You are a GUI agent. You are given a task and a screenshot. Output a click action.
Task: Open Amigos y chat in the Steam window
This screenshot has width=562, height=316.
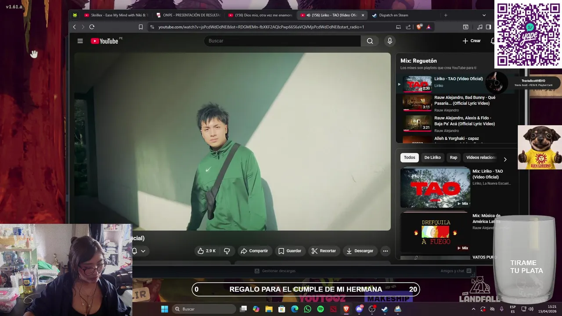[456, 271]
